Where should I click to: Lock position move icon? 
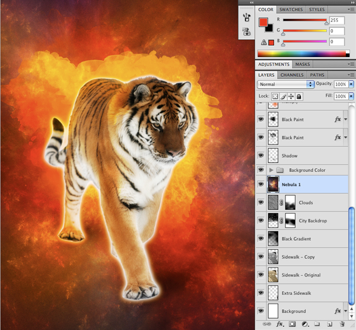click(291, 96)
